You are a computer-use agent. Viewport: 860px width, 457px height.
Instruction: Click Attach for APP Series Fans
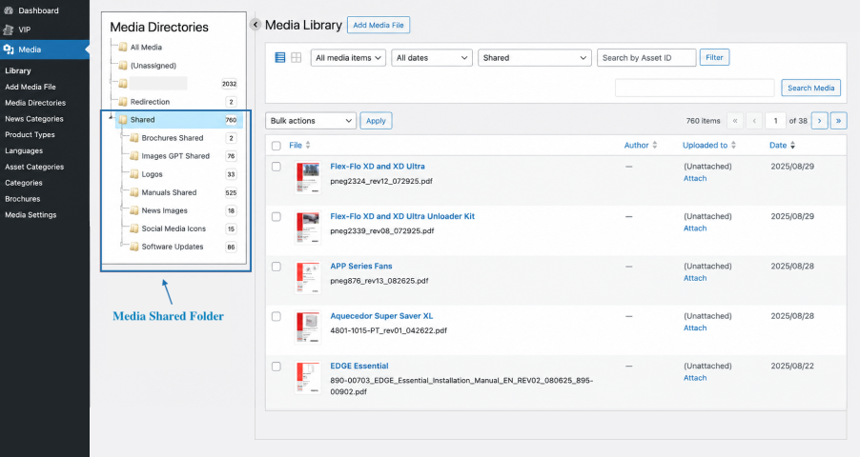(695, 278)
